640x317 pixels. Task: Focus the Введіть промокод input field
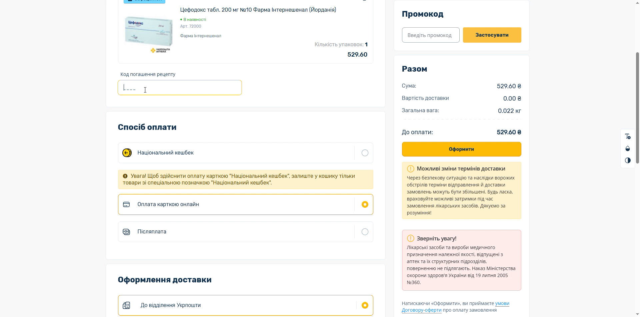click(431, 35)
